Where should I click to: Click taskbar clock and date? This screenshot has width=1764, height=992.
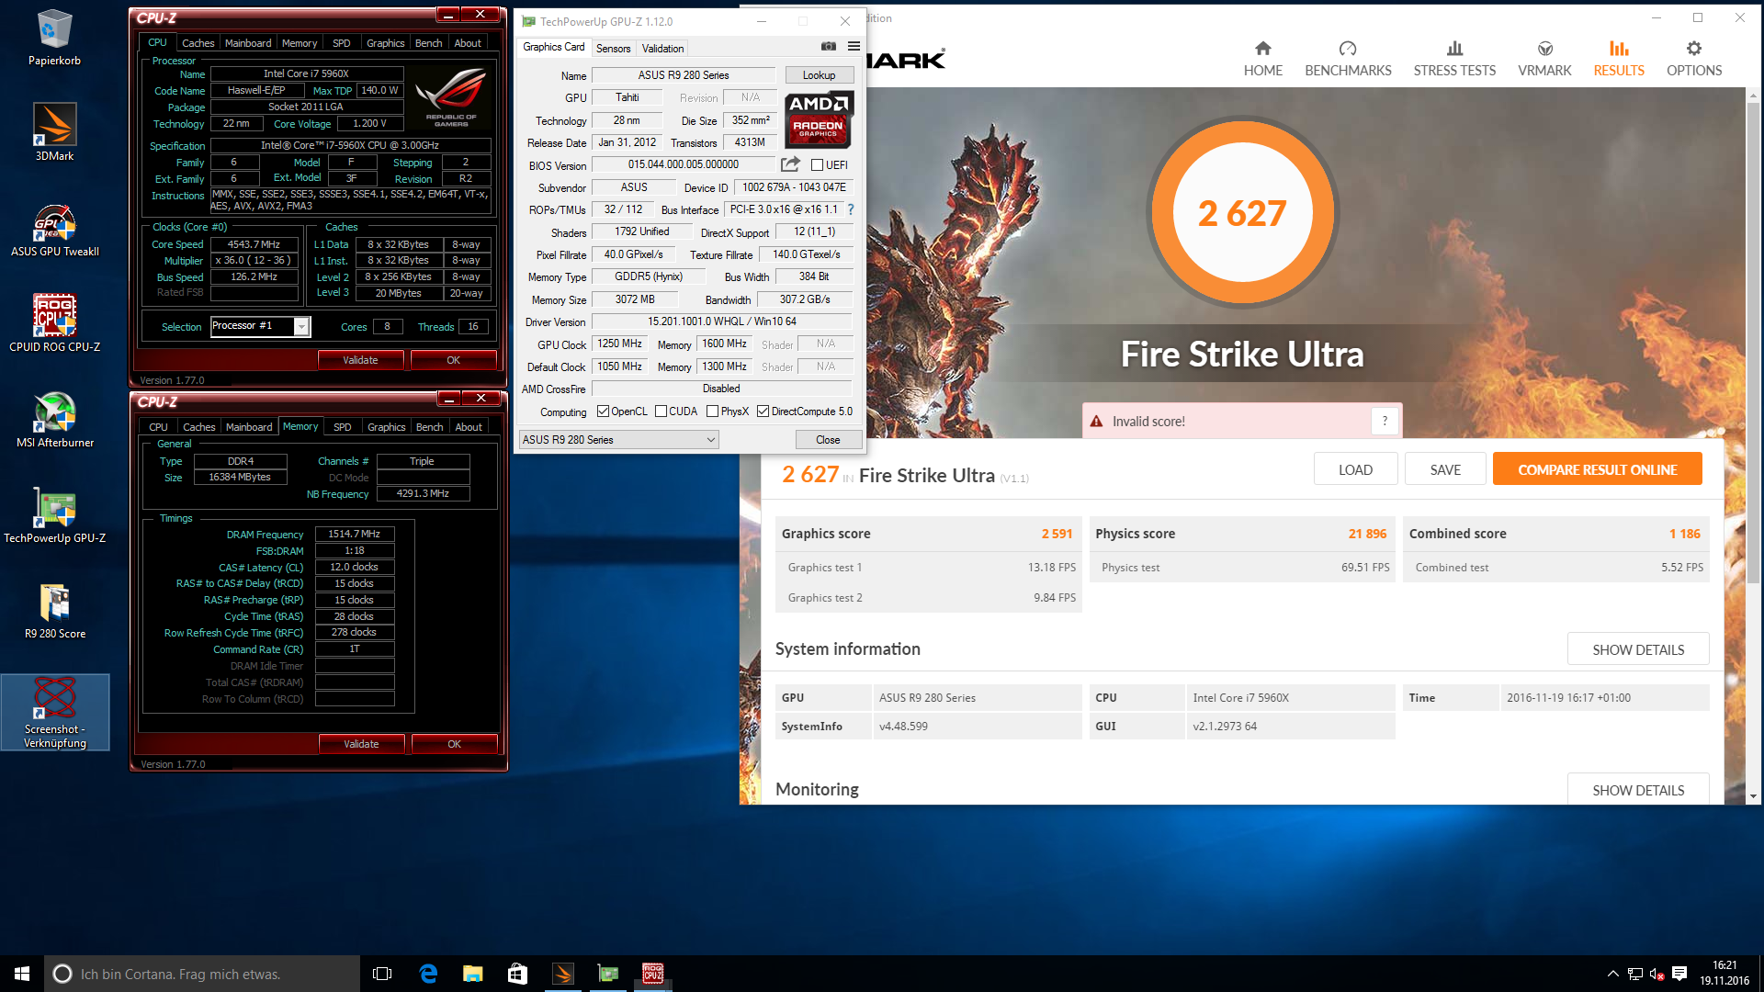(x=1724, y=974)
